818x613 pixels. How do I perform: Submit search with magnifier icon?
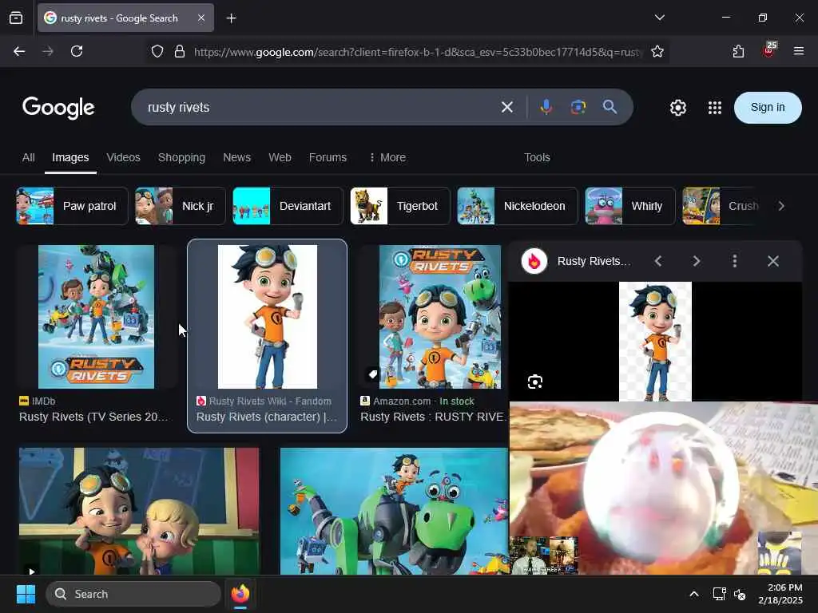tap(610, 108)
